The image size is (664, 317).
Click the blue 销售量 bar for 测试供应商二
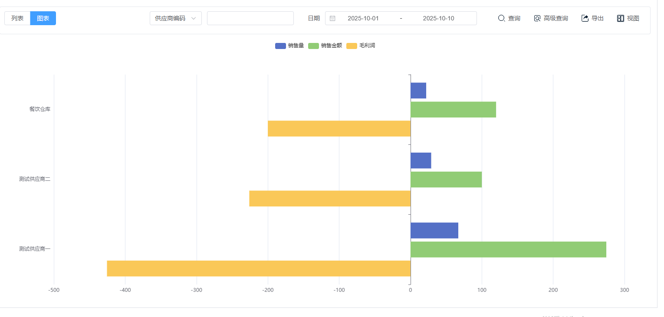tap(421, 160)
